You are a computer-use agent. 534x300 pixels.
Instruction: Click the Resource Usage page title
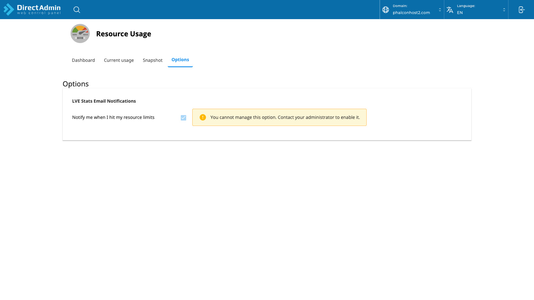pyautogui.click(x=124, y=34)
